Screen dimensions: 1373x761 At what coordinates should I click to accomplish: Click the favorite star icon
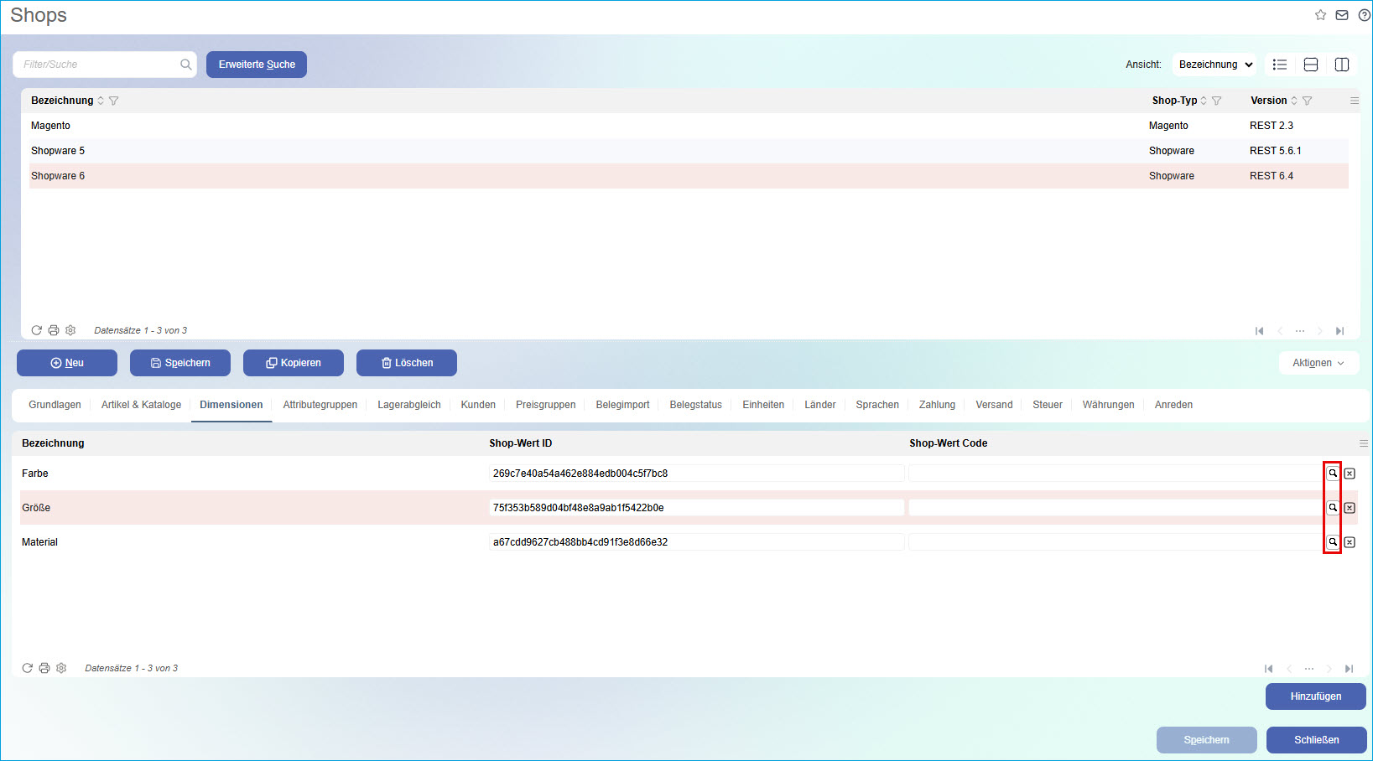click(1320, 15)
